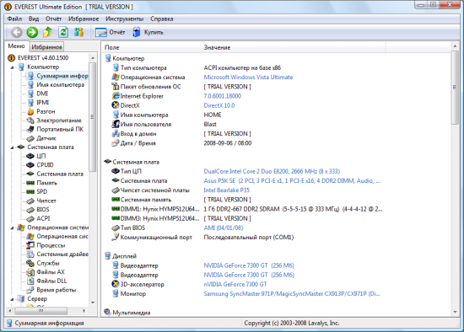464x332 pixels.
Task: Open the Samsung SyncMaster 971P monitor link
Action: [292, 294]
